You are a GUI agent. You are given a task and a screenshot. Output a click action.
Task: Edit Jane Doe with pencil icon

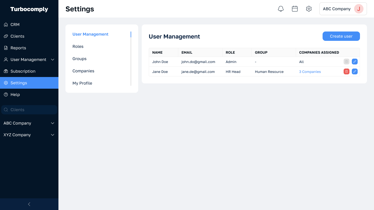coord(355,71)
